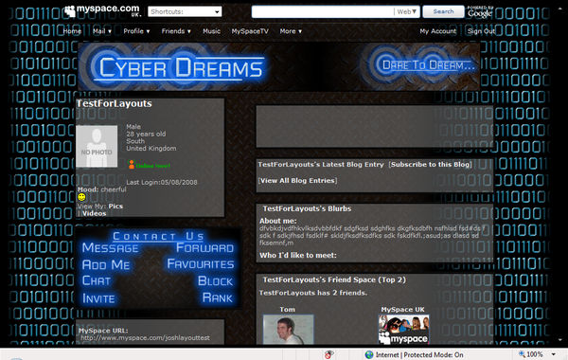Screen dimensions: 568x360
Task: Click Invite in the contact box
Action: click(x=98, y=298)
